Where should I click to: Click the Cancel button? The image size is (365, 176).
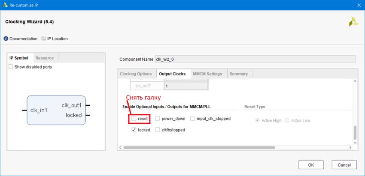(x=344, y=165)
